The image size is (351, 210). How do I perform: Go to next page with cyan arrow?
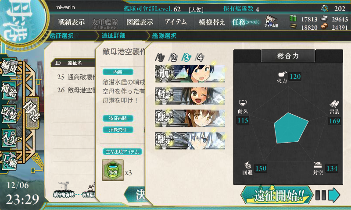click(334, 195)
